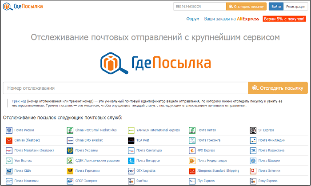The image size is (311, 186).
Task: Open the Форум link
Action: pyautogui.click(x=192, y=19)
